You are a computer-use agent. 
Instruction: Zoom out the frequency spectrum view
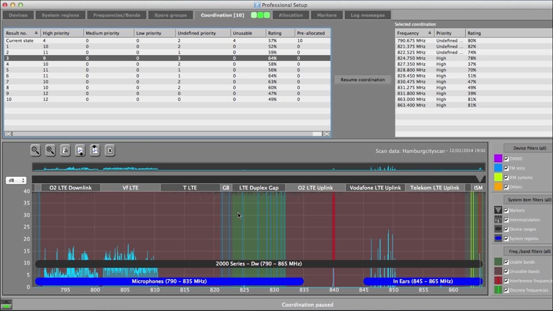tap(35, 150)
